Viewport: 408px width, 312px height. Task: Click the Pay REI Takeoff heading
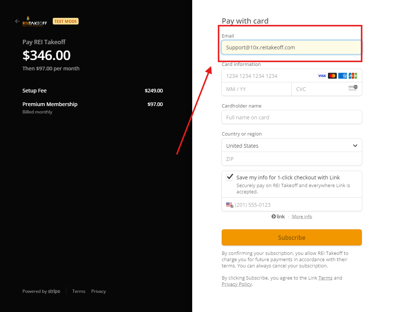click(44, 42)
